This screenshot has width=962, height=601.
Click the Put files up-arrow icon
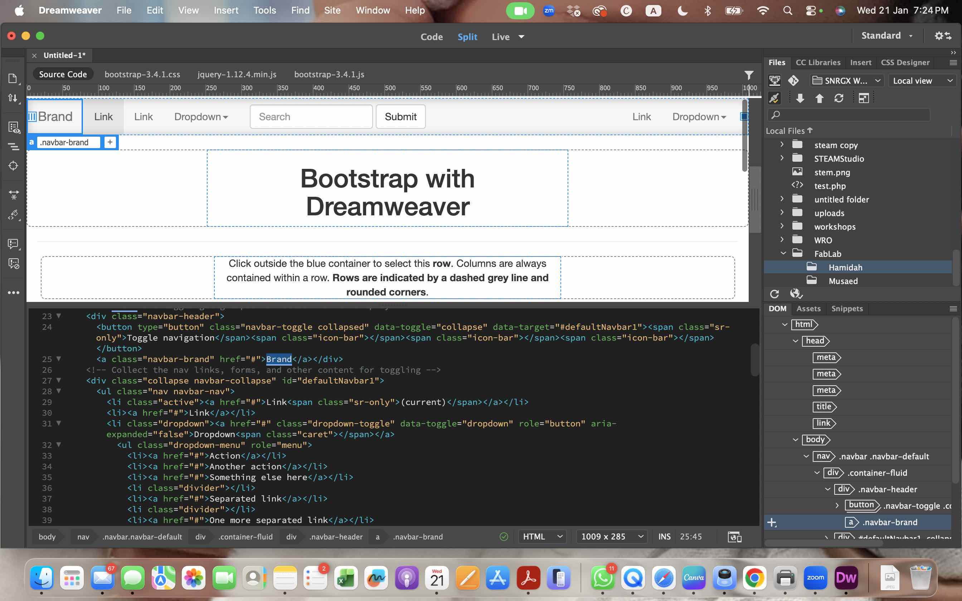point(819,98)
